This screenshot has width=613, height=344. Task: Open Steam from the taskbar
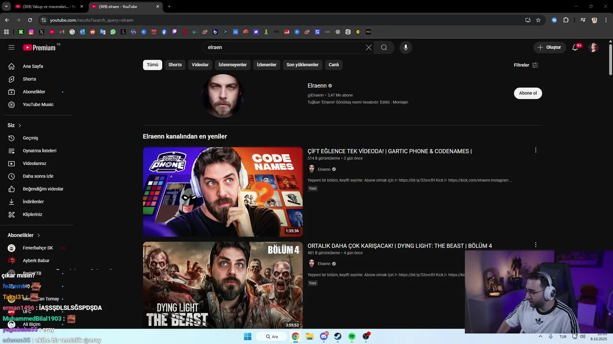pyautogui.click(x=338, y=336)
